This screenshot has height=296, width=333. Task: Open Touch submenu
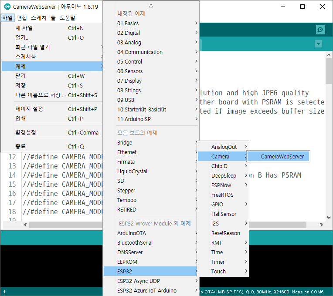[x=223, y=271]
